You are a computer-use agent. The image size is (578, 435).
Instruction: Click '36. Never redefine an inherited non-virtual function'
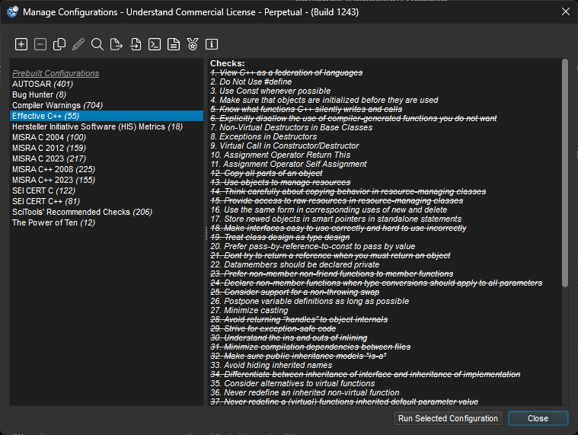click(305, 392)
